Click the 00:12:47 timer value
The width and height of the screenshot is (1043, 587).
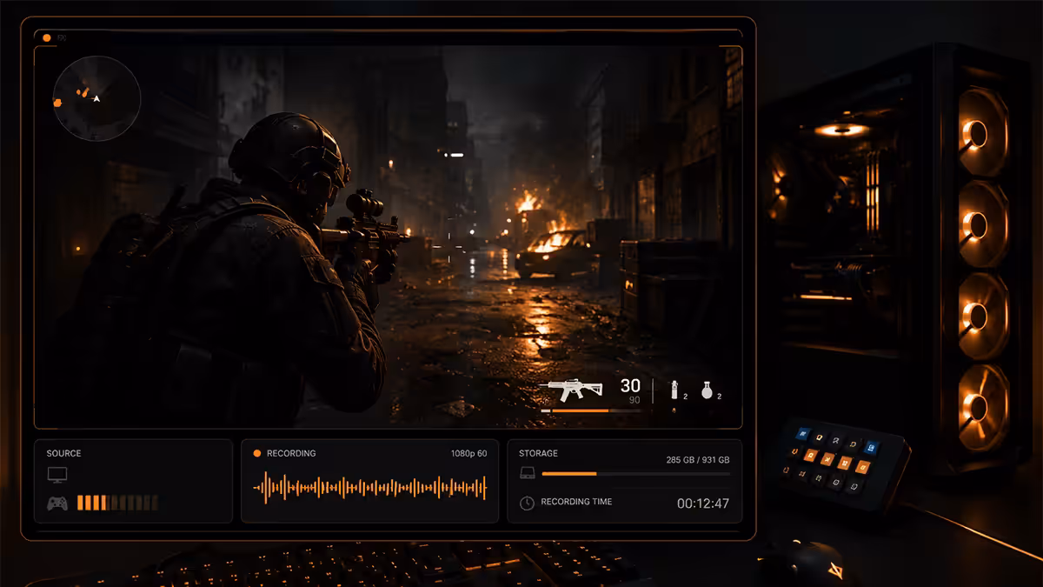click(703, 504)
